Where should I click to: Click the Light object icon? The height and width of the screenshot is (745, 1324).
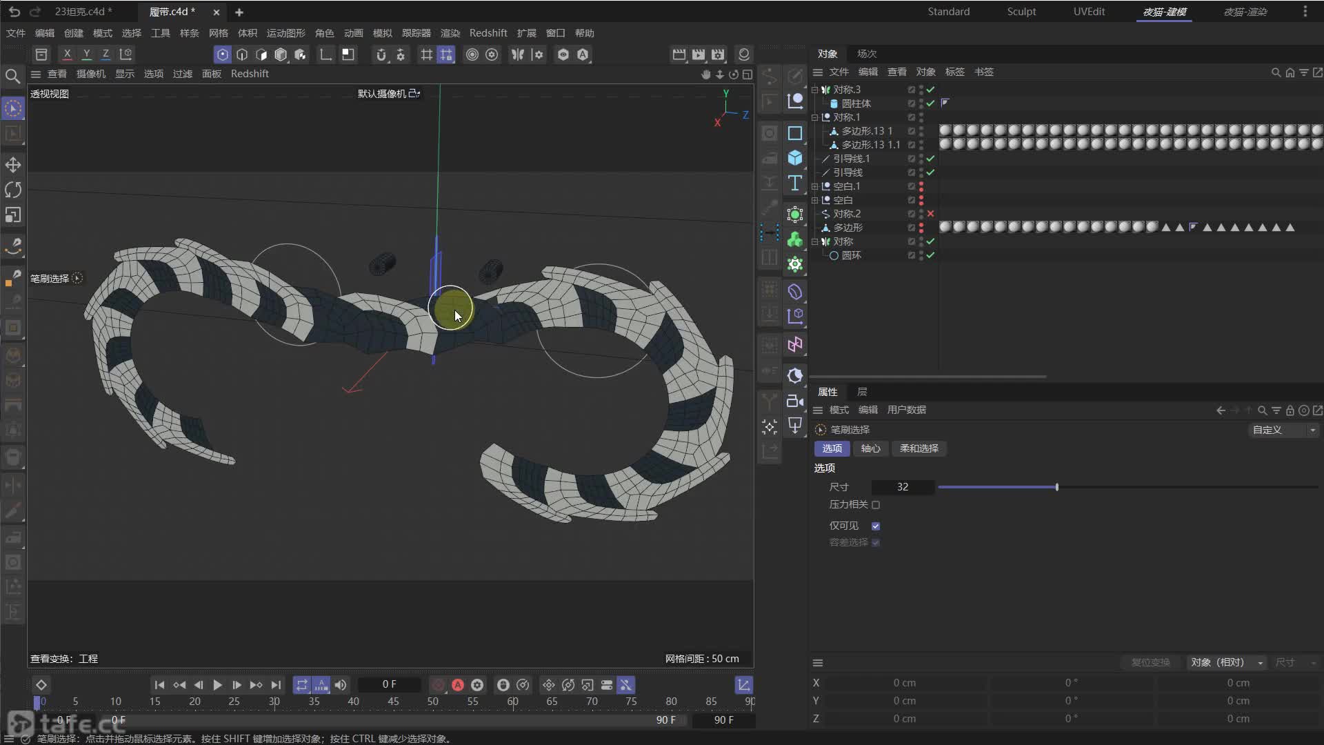[x=795, y=426]
